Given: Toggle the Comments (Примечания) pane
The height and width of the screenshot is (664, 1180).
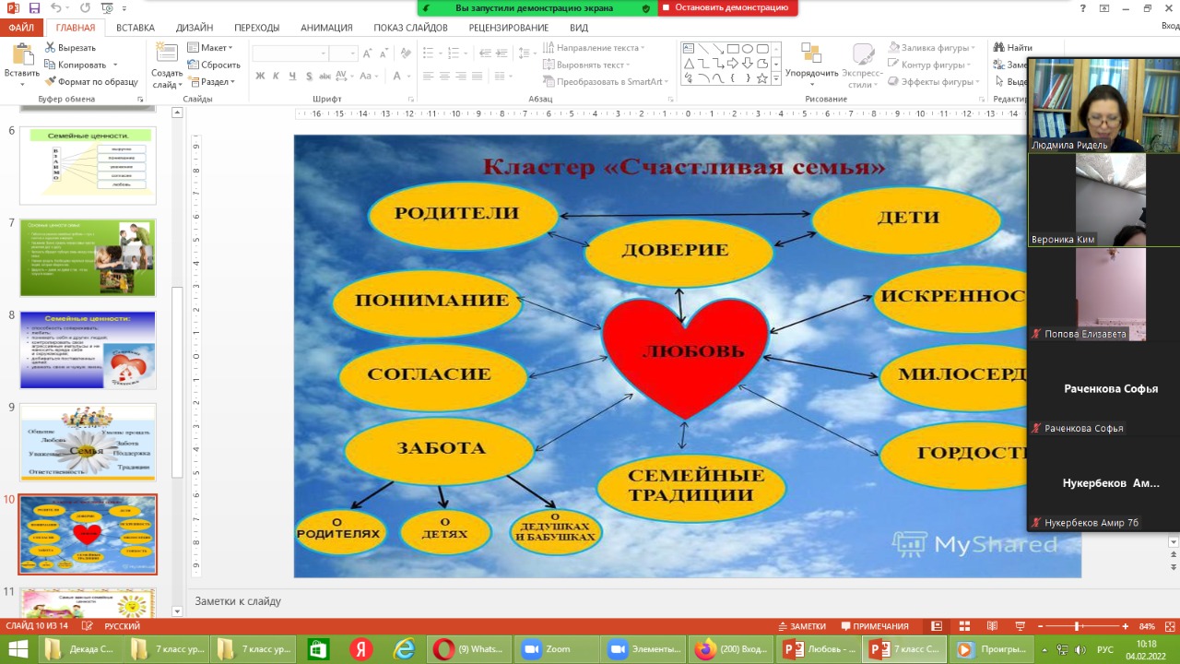Looking at the screenshot, I should tap(874, 626).
